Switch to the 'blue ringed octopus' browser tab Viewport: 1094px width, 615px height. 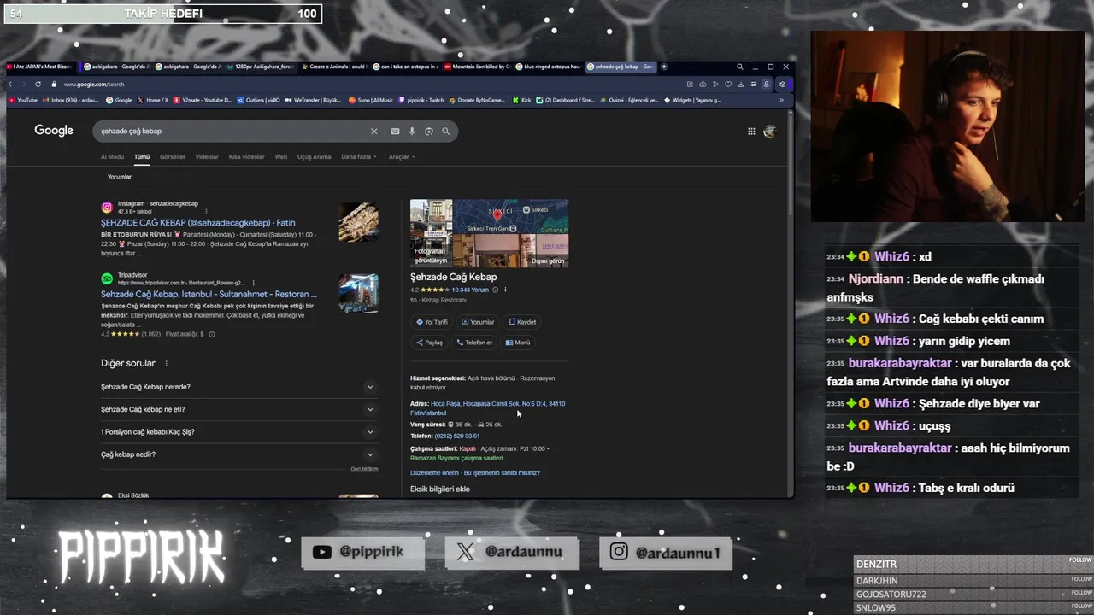point(549,67)
